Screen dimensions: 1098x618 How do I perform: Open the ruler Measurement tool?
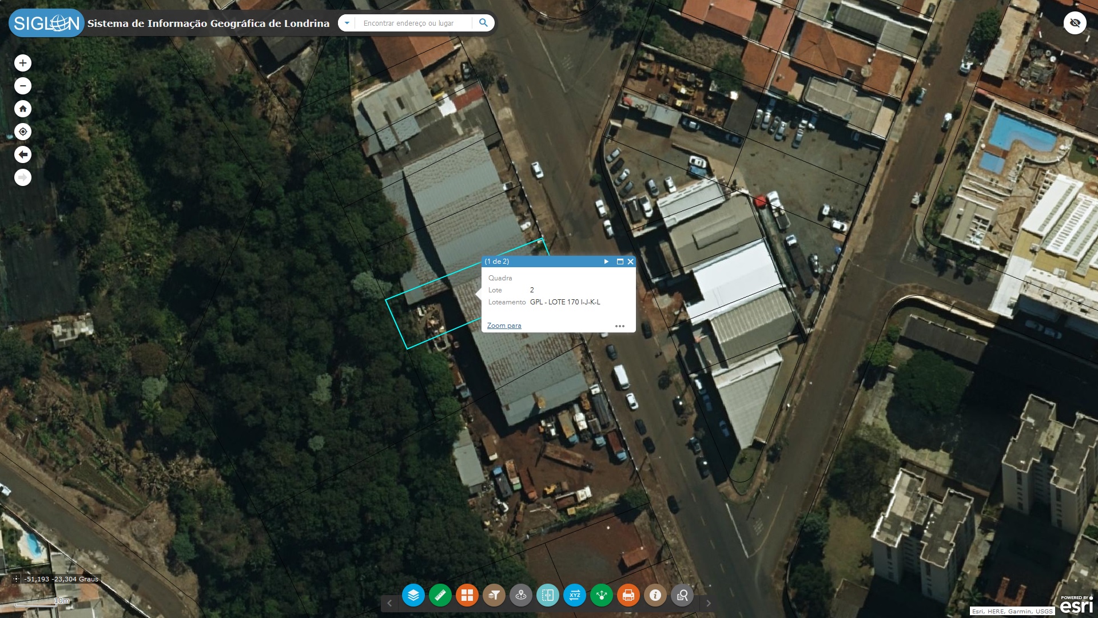[x=440, y=595]
